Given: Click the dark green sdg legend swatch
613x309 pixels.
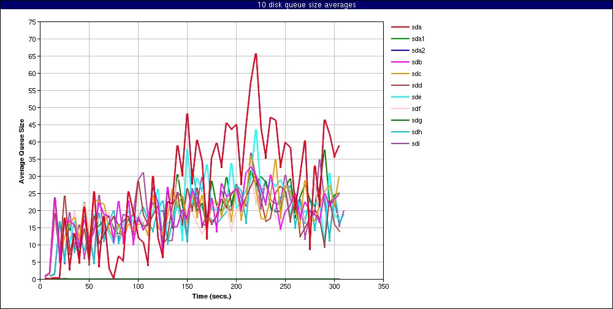Looking at the screenshot, I should tap(400, 120).
